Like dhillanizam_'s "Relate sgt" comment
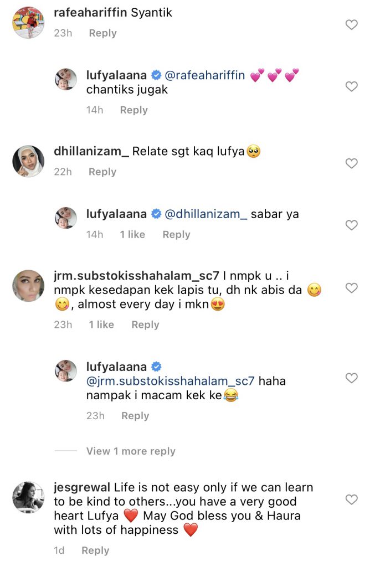Screen dimensions: 380x567 (351, 163)
